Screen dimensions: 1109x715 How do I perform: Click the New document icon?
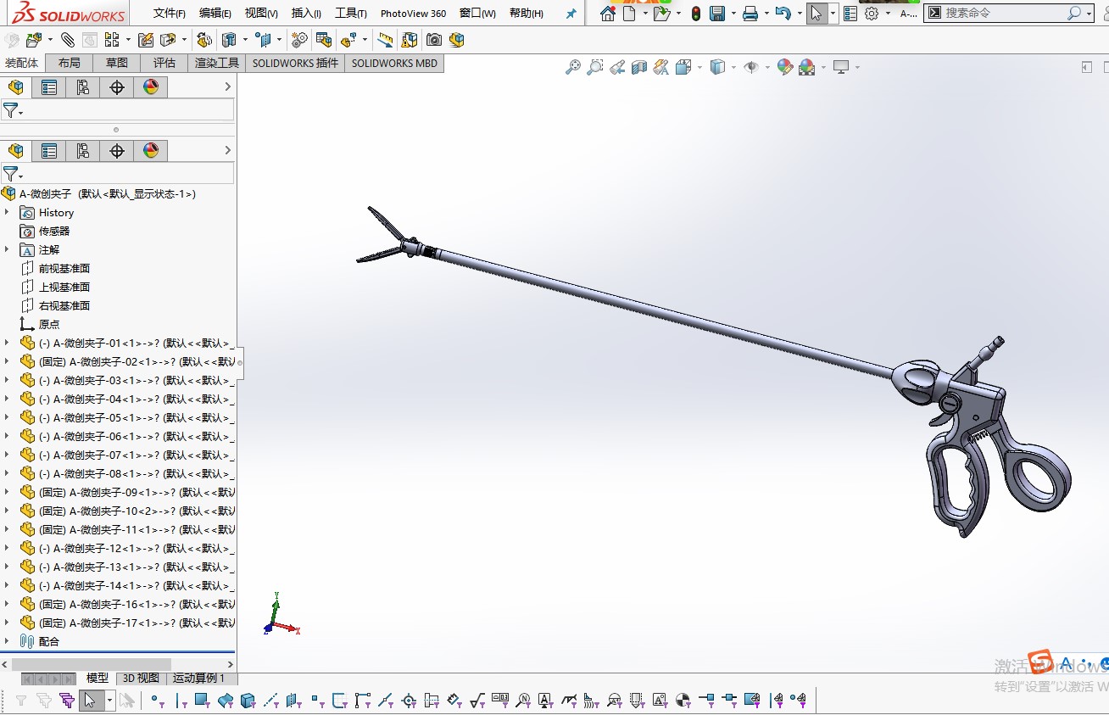tap(628, 14)
